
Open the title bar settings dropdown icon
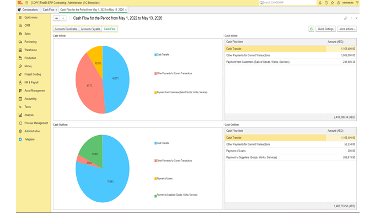[357, 3]
